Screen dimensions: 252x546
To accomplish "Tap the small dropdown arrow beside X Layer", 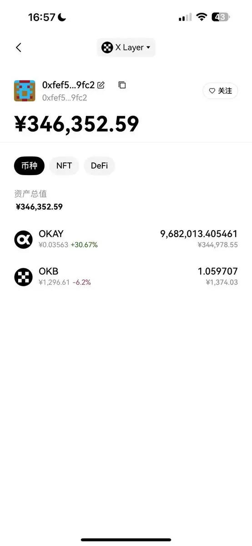I will [x=148, y=47].
